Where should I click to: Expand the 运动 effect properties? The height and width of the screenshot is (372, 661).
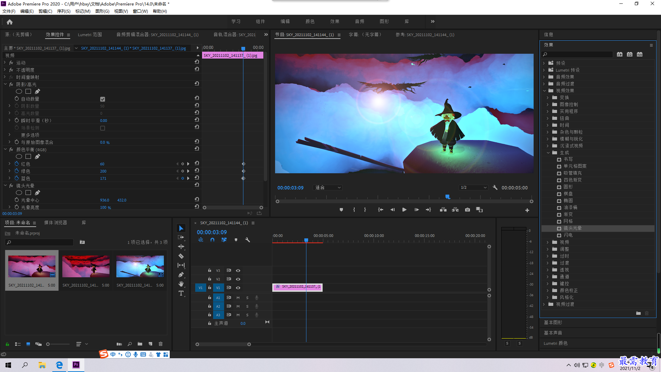5,62
